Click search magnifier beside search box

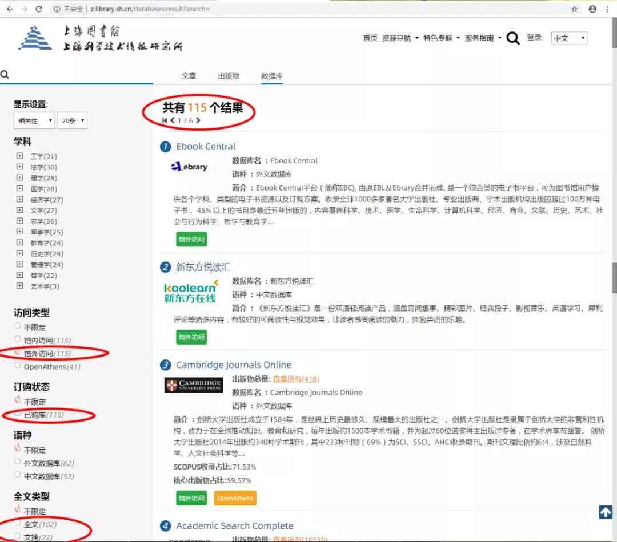[x=5, y=74]
